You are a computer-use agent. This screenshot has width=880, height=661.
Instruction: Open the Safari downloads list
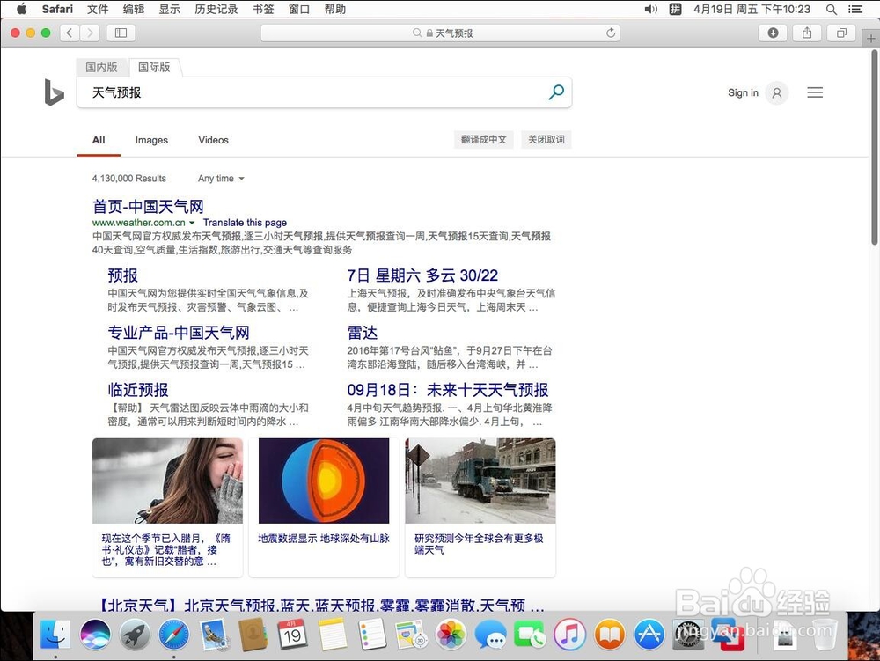click(773, 33)
